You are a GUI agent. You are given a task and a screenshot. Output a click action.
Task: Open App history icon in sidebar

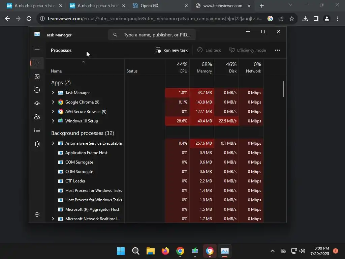[x=37, y=90]
